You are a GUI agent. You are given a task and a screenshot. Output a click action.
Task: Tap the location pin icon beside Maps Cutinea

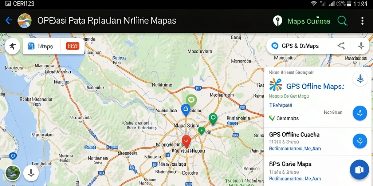pyautogui.click(x=278, y=21)
